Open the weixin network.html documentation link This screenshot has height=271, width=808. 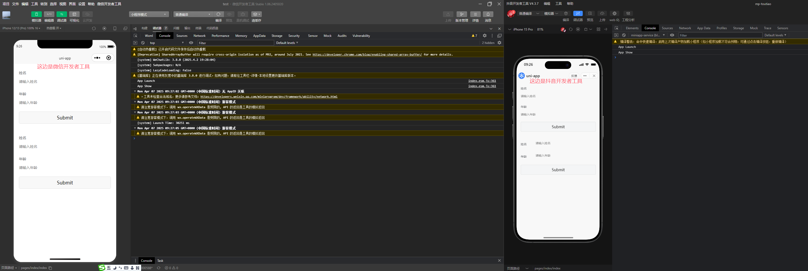coord(269,97)
